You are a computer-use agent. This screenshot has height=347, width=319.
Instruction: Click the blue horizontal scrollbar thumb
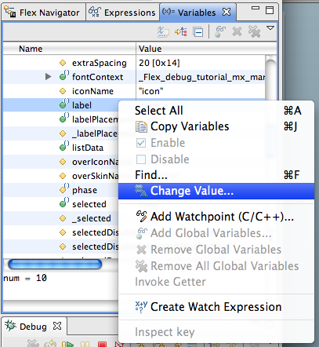(x=55, y=265)
